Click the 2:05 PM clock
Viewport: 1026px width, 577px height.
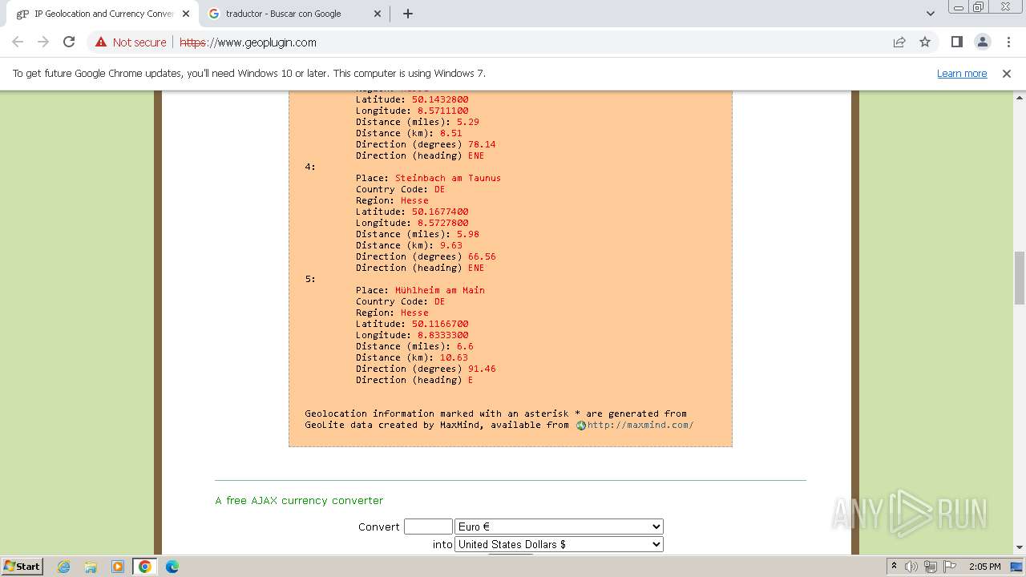point(984,567)
